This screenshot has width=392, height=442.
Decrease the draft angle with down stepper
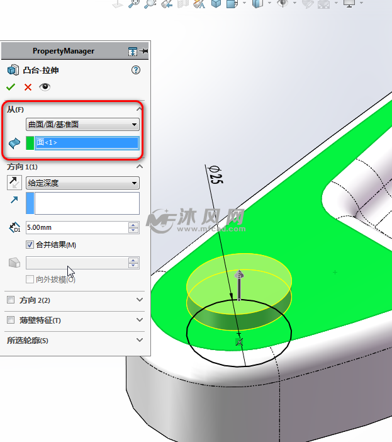[x=133, y=266]
